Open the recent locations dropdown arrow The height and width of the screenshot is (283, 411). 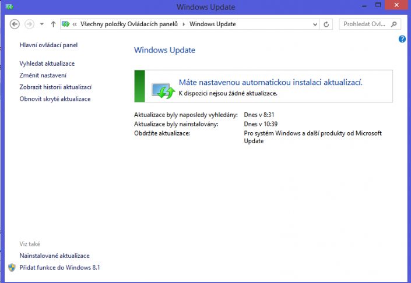(x=41, y=24)
